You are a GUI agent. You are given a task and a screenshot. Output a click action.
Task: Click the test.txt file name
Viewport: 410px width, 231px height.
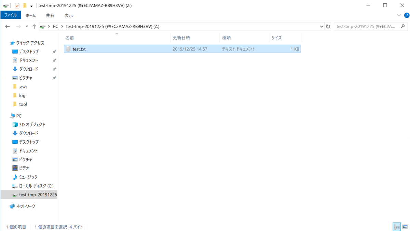pos(79,49)
